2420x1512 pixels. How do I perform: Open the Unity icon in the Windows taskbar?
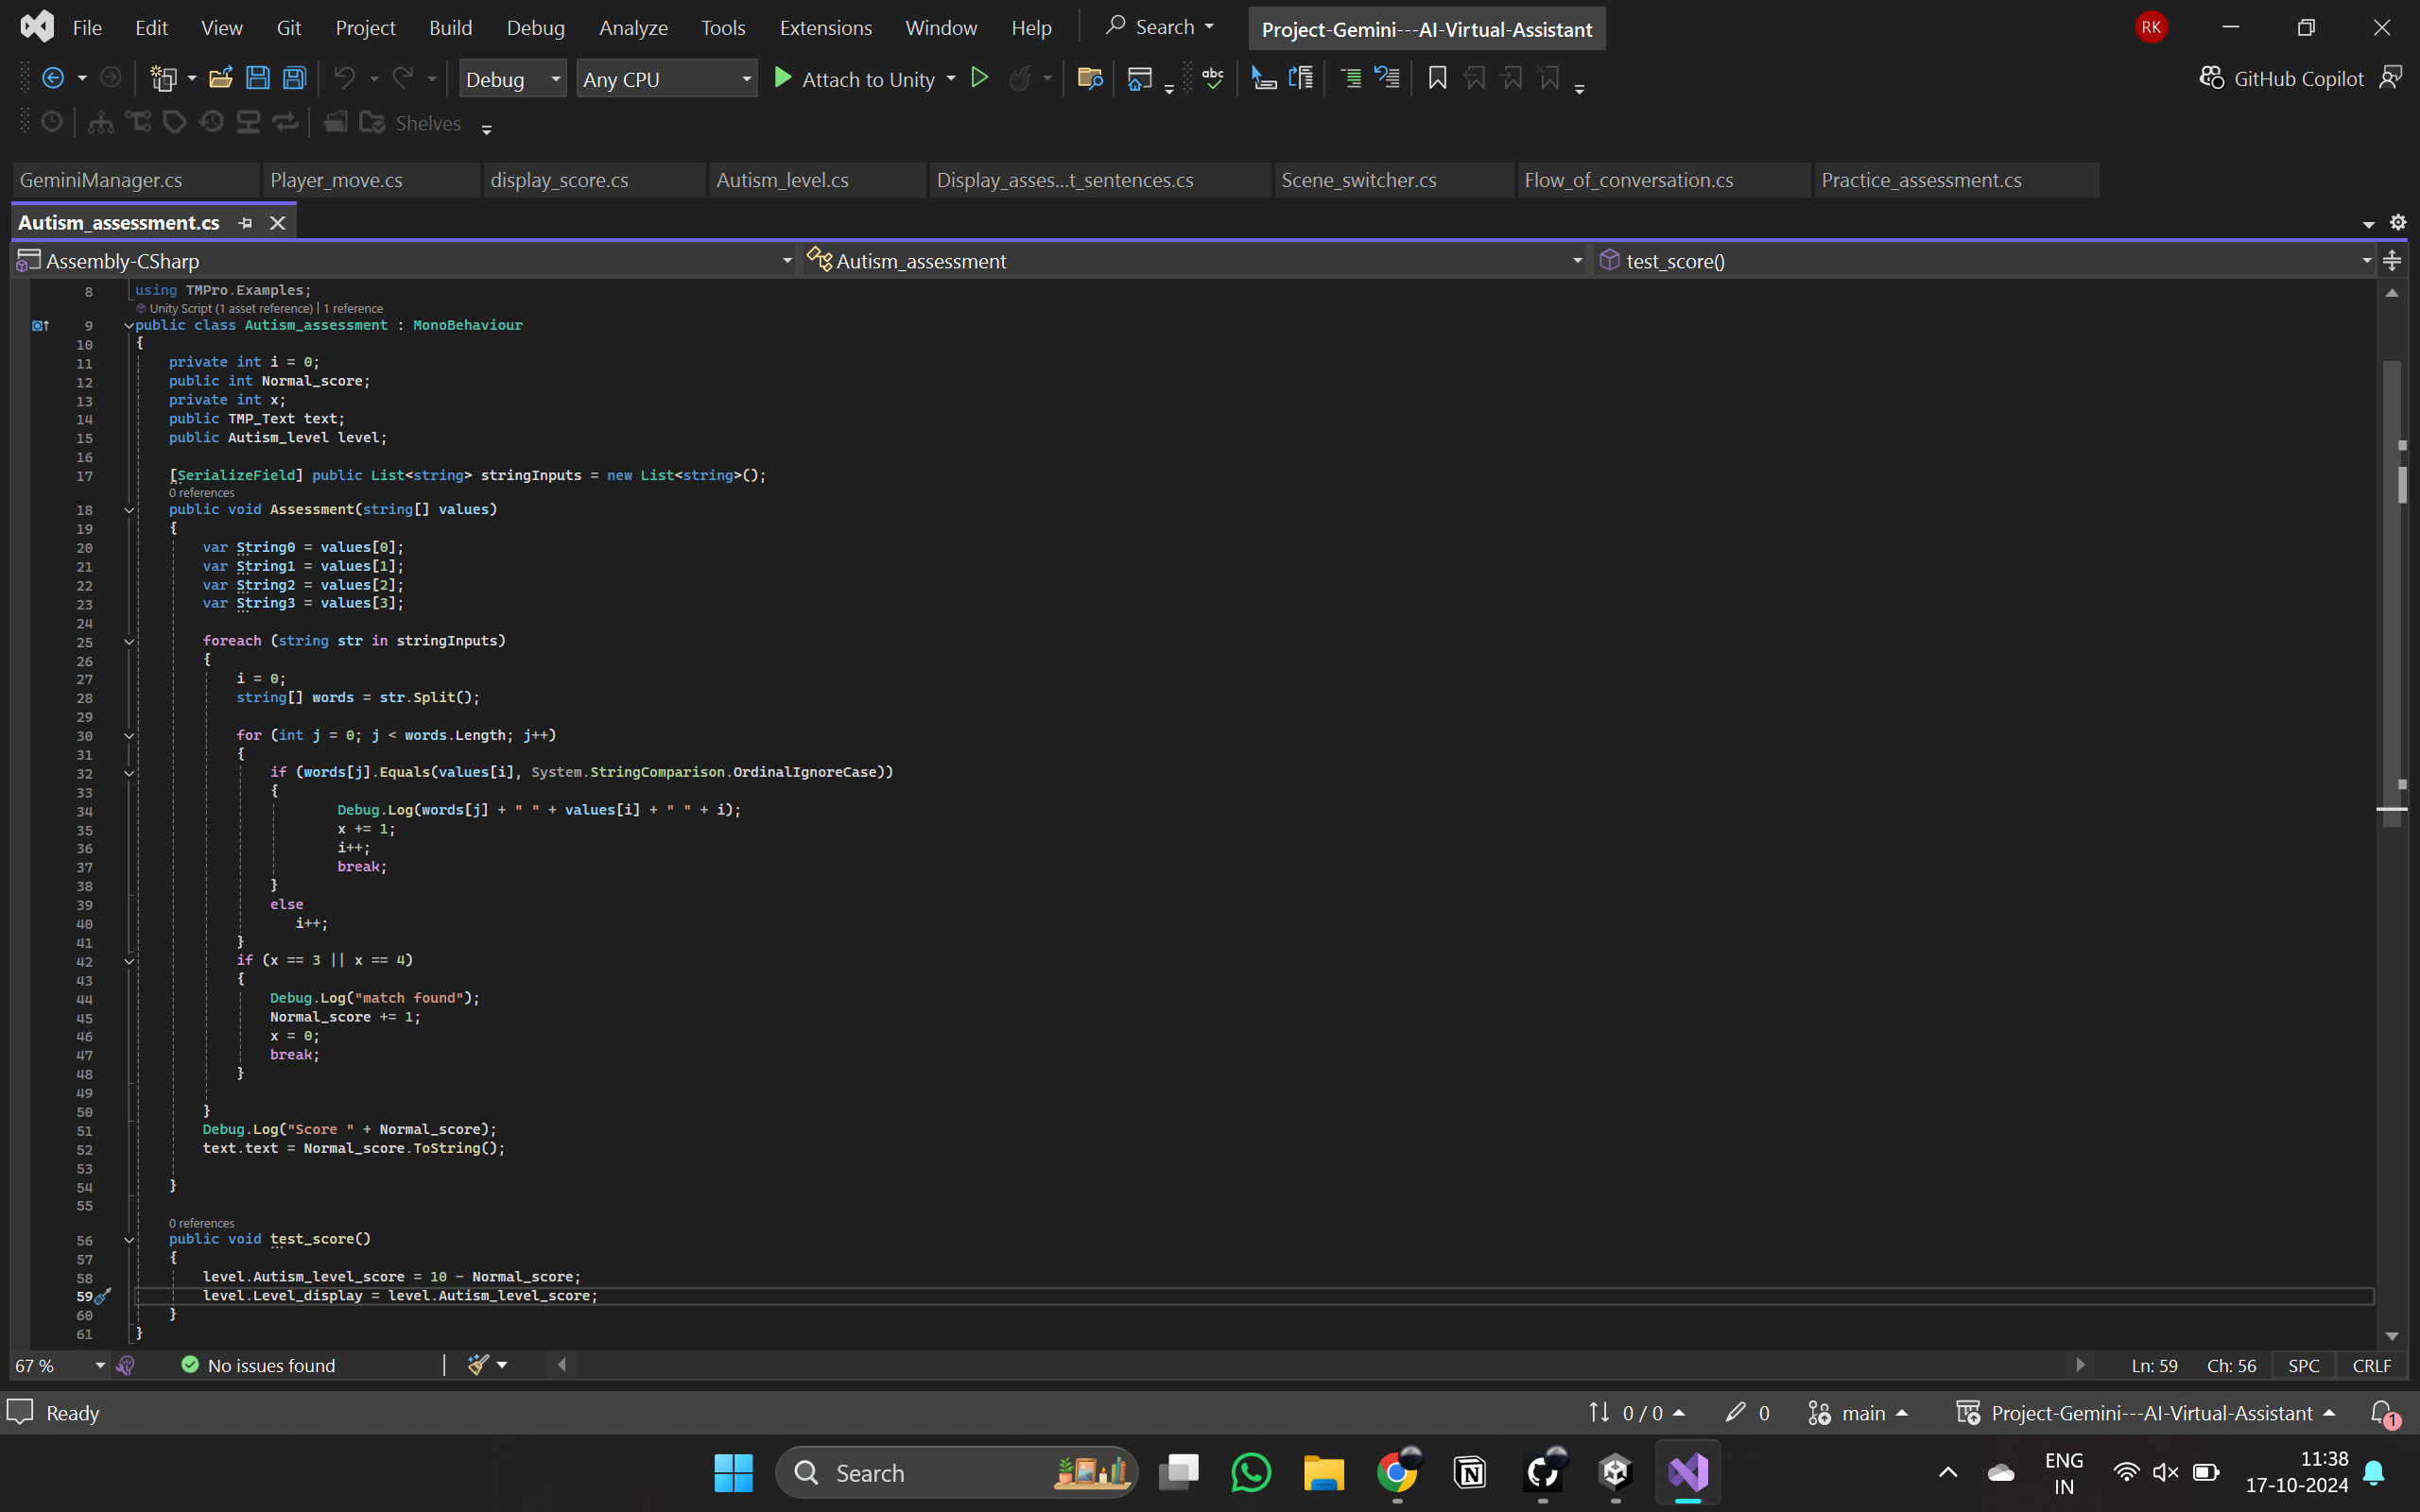tap(1615, 1472)
